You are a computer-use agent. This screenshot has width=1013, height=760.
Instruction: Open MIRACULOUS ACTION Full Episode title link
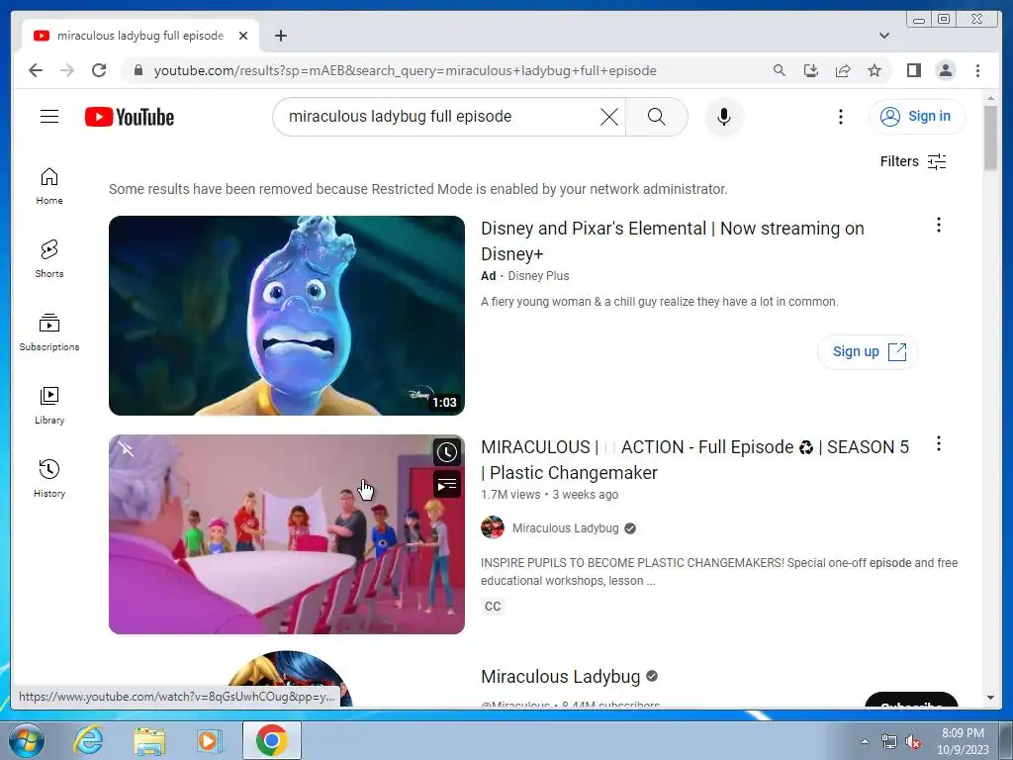(x=695, y=459)
